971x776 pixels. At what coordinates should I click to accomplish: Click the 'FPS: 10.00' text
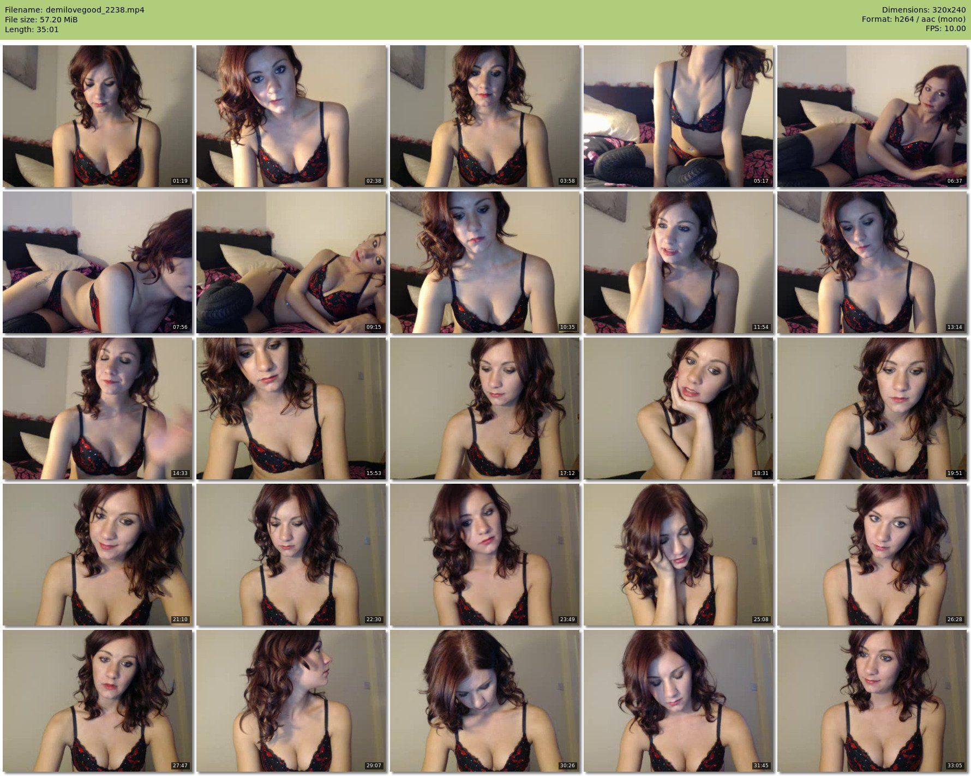point(945,29)
